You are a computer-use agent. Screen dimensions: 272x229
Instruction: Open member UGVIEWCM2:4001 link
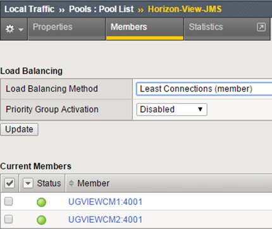(106, 220)
